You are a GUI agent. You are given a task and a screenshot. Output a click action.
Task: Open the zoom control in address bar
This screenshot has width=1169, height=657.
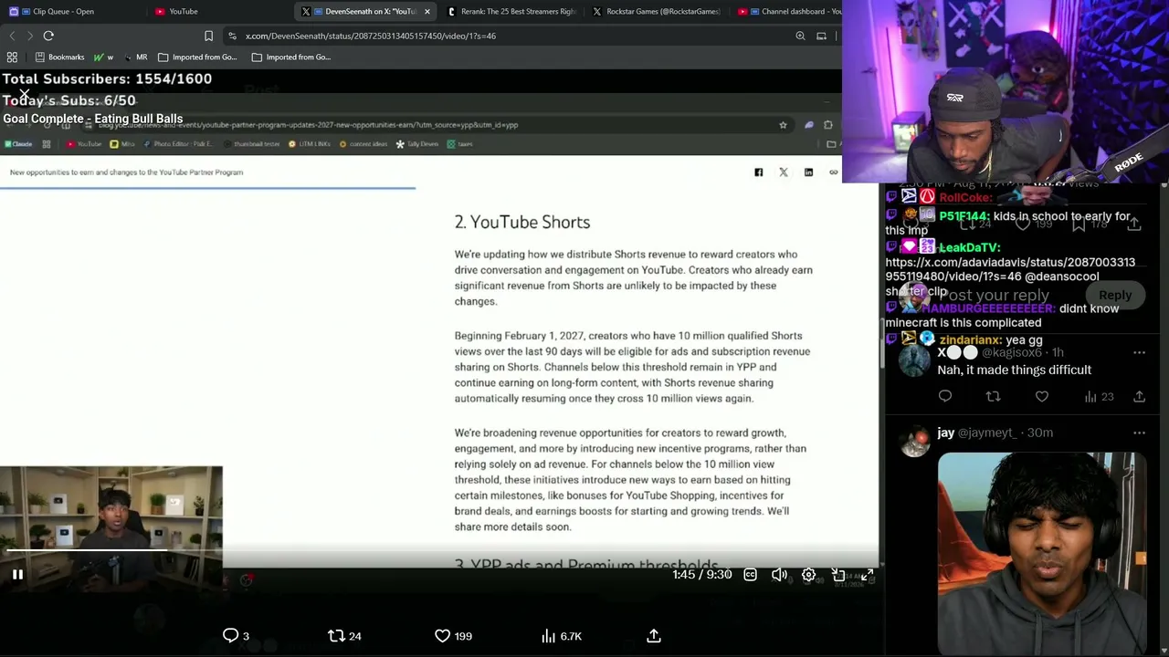click(800, 36)
